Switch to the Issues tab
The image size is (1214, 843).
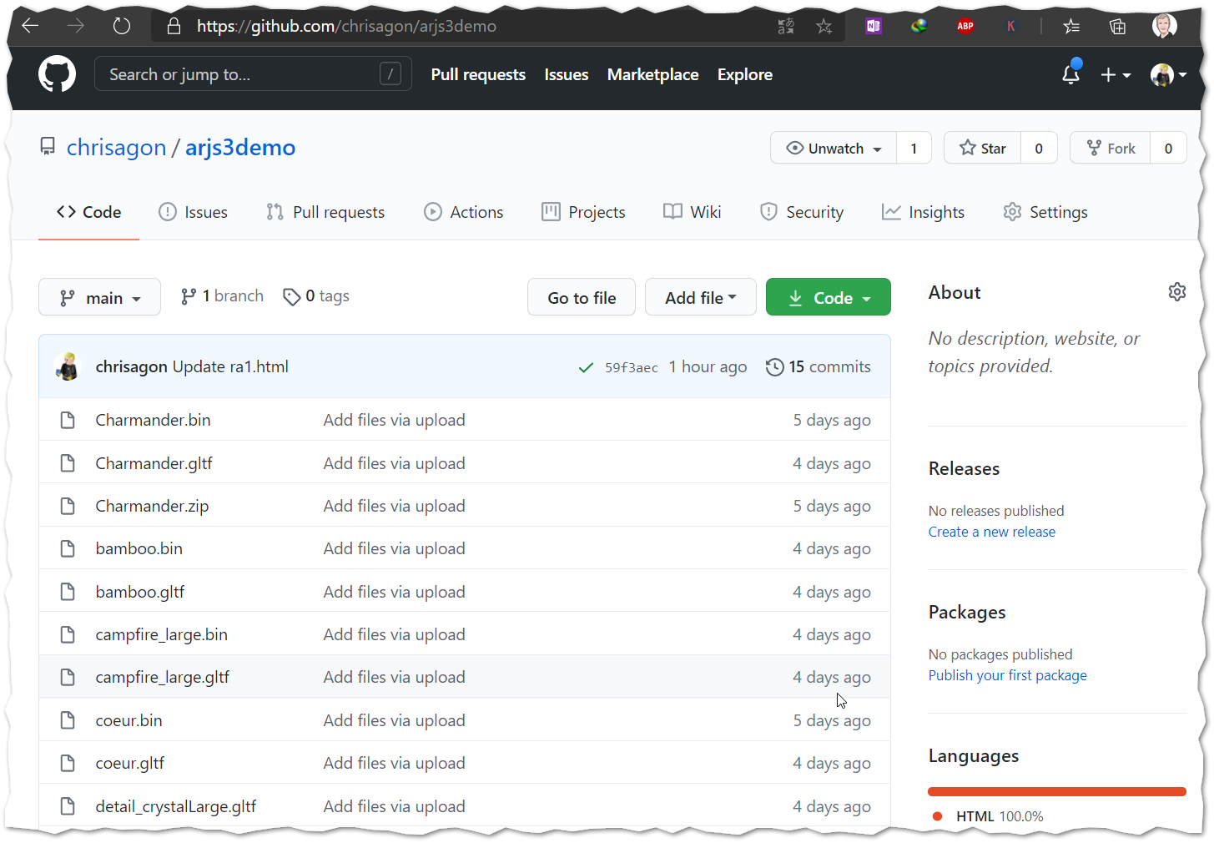[x=193, y=212]
